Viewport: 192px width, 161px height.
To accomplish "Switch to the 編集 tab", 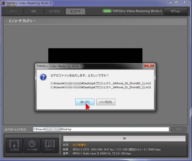I will tap(34, 12).
